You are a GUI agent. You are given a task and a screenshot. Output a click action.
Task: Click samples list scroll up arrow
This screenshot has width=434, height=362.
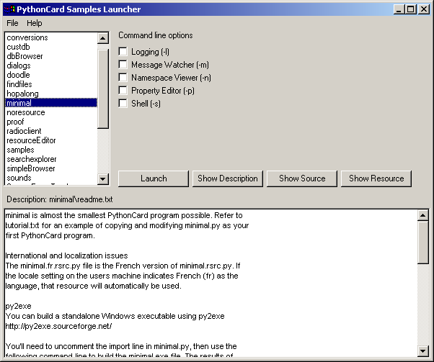(x=103, y=38)
